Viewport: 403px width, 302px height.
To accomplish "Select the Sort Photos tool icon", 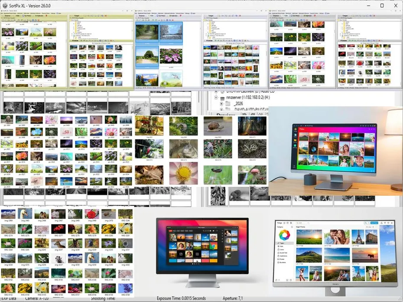I will 23,16.
